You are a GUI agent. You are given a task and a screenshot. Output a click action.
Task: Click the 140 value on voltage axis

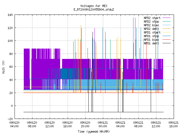pos(10,15)
